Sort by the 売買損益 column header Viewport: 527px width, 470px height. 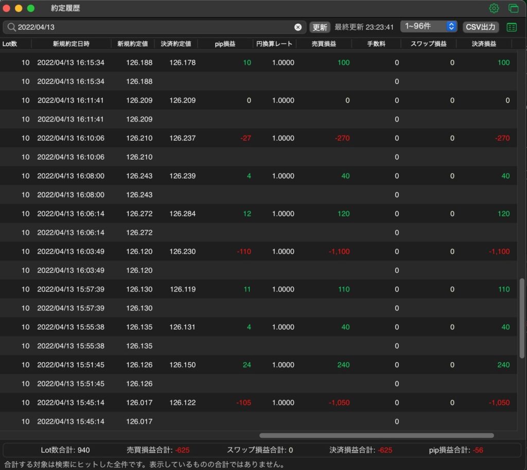click(x=324, y=44)
